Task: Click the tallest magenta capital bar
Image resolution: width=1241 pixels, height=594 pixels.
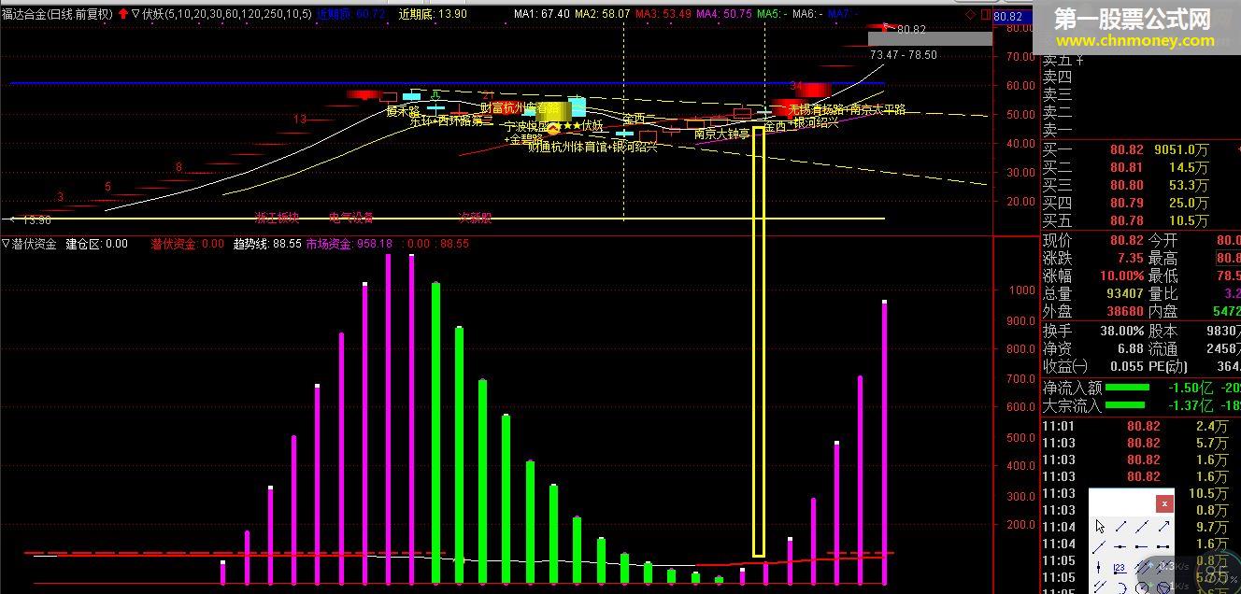Action: click(389, 419)
